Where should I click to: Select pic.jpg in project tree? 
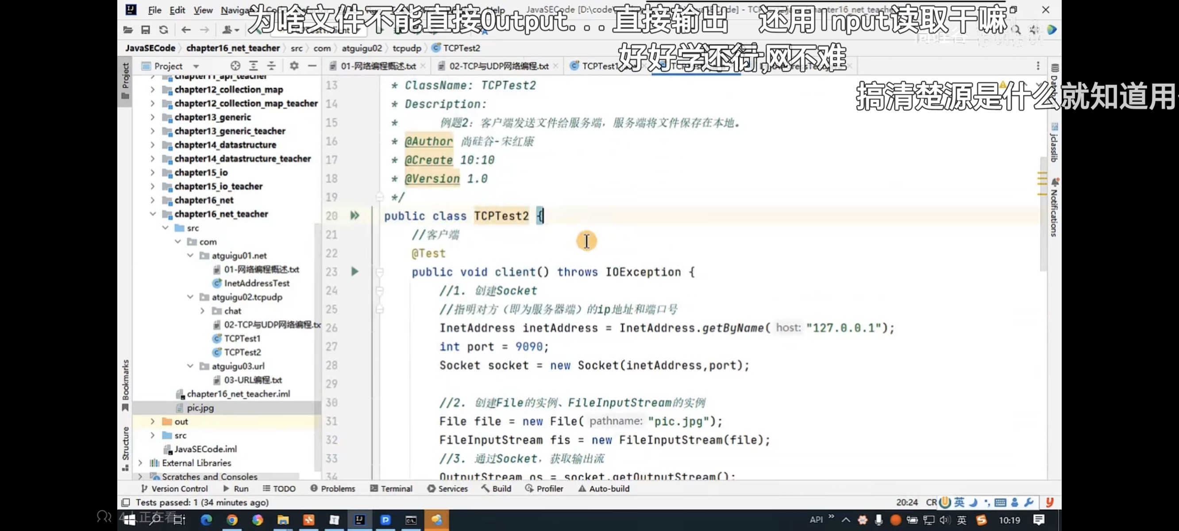click(200, 408)
